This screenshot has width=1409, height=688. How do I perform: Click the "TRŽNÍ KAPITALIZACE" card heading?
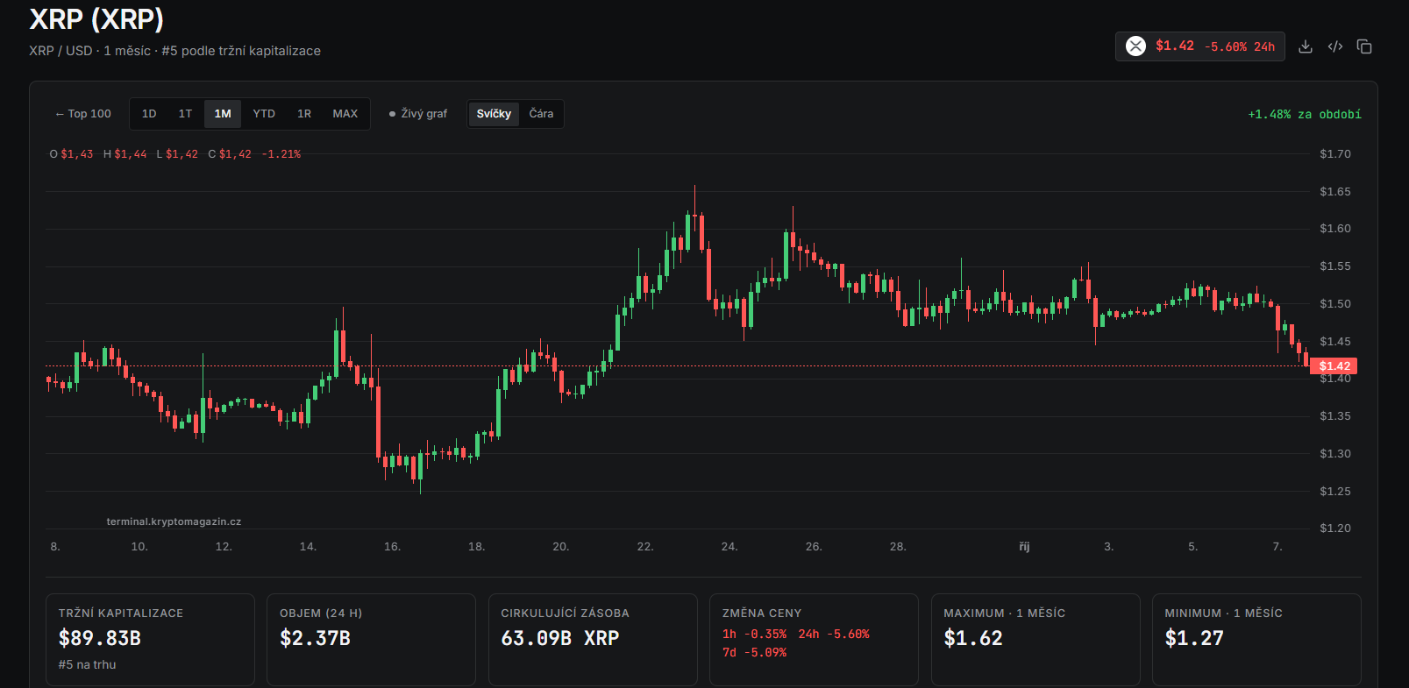click(121, 614)
